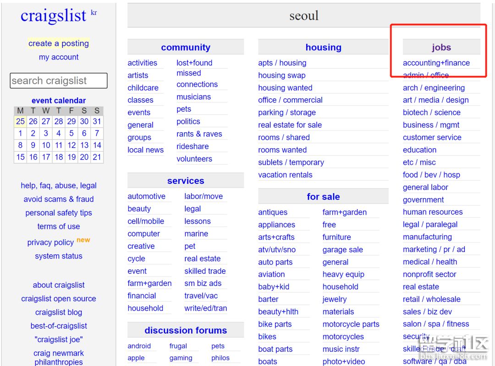Open artists in community
This screenshot has width=495, height=366.
click(x=138, y=75)
